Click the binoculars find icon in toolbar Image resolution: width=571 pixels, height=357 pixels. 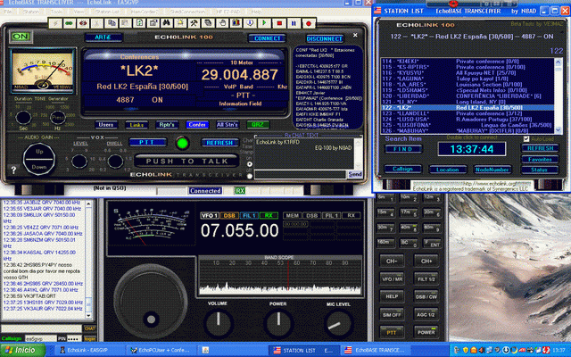(167, 24)
